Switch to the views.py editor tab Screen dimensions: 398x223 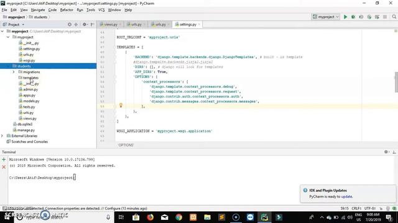(x=111, y=25)
